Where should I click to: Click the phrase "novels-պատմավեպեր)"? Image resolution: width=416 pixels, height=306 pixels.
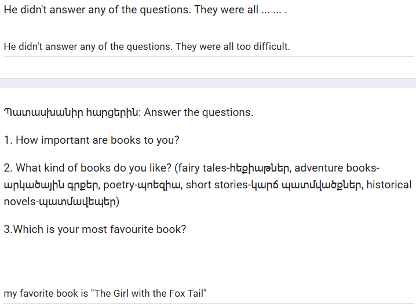click(x=61, y=202)
